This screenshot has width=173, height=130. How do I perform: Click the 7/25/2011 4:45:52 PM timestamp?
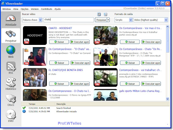click(x=39, y=108)
